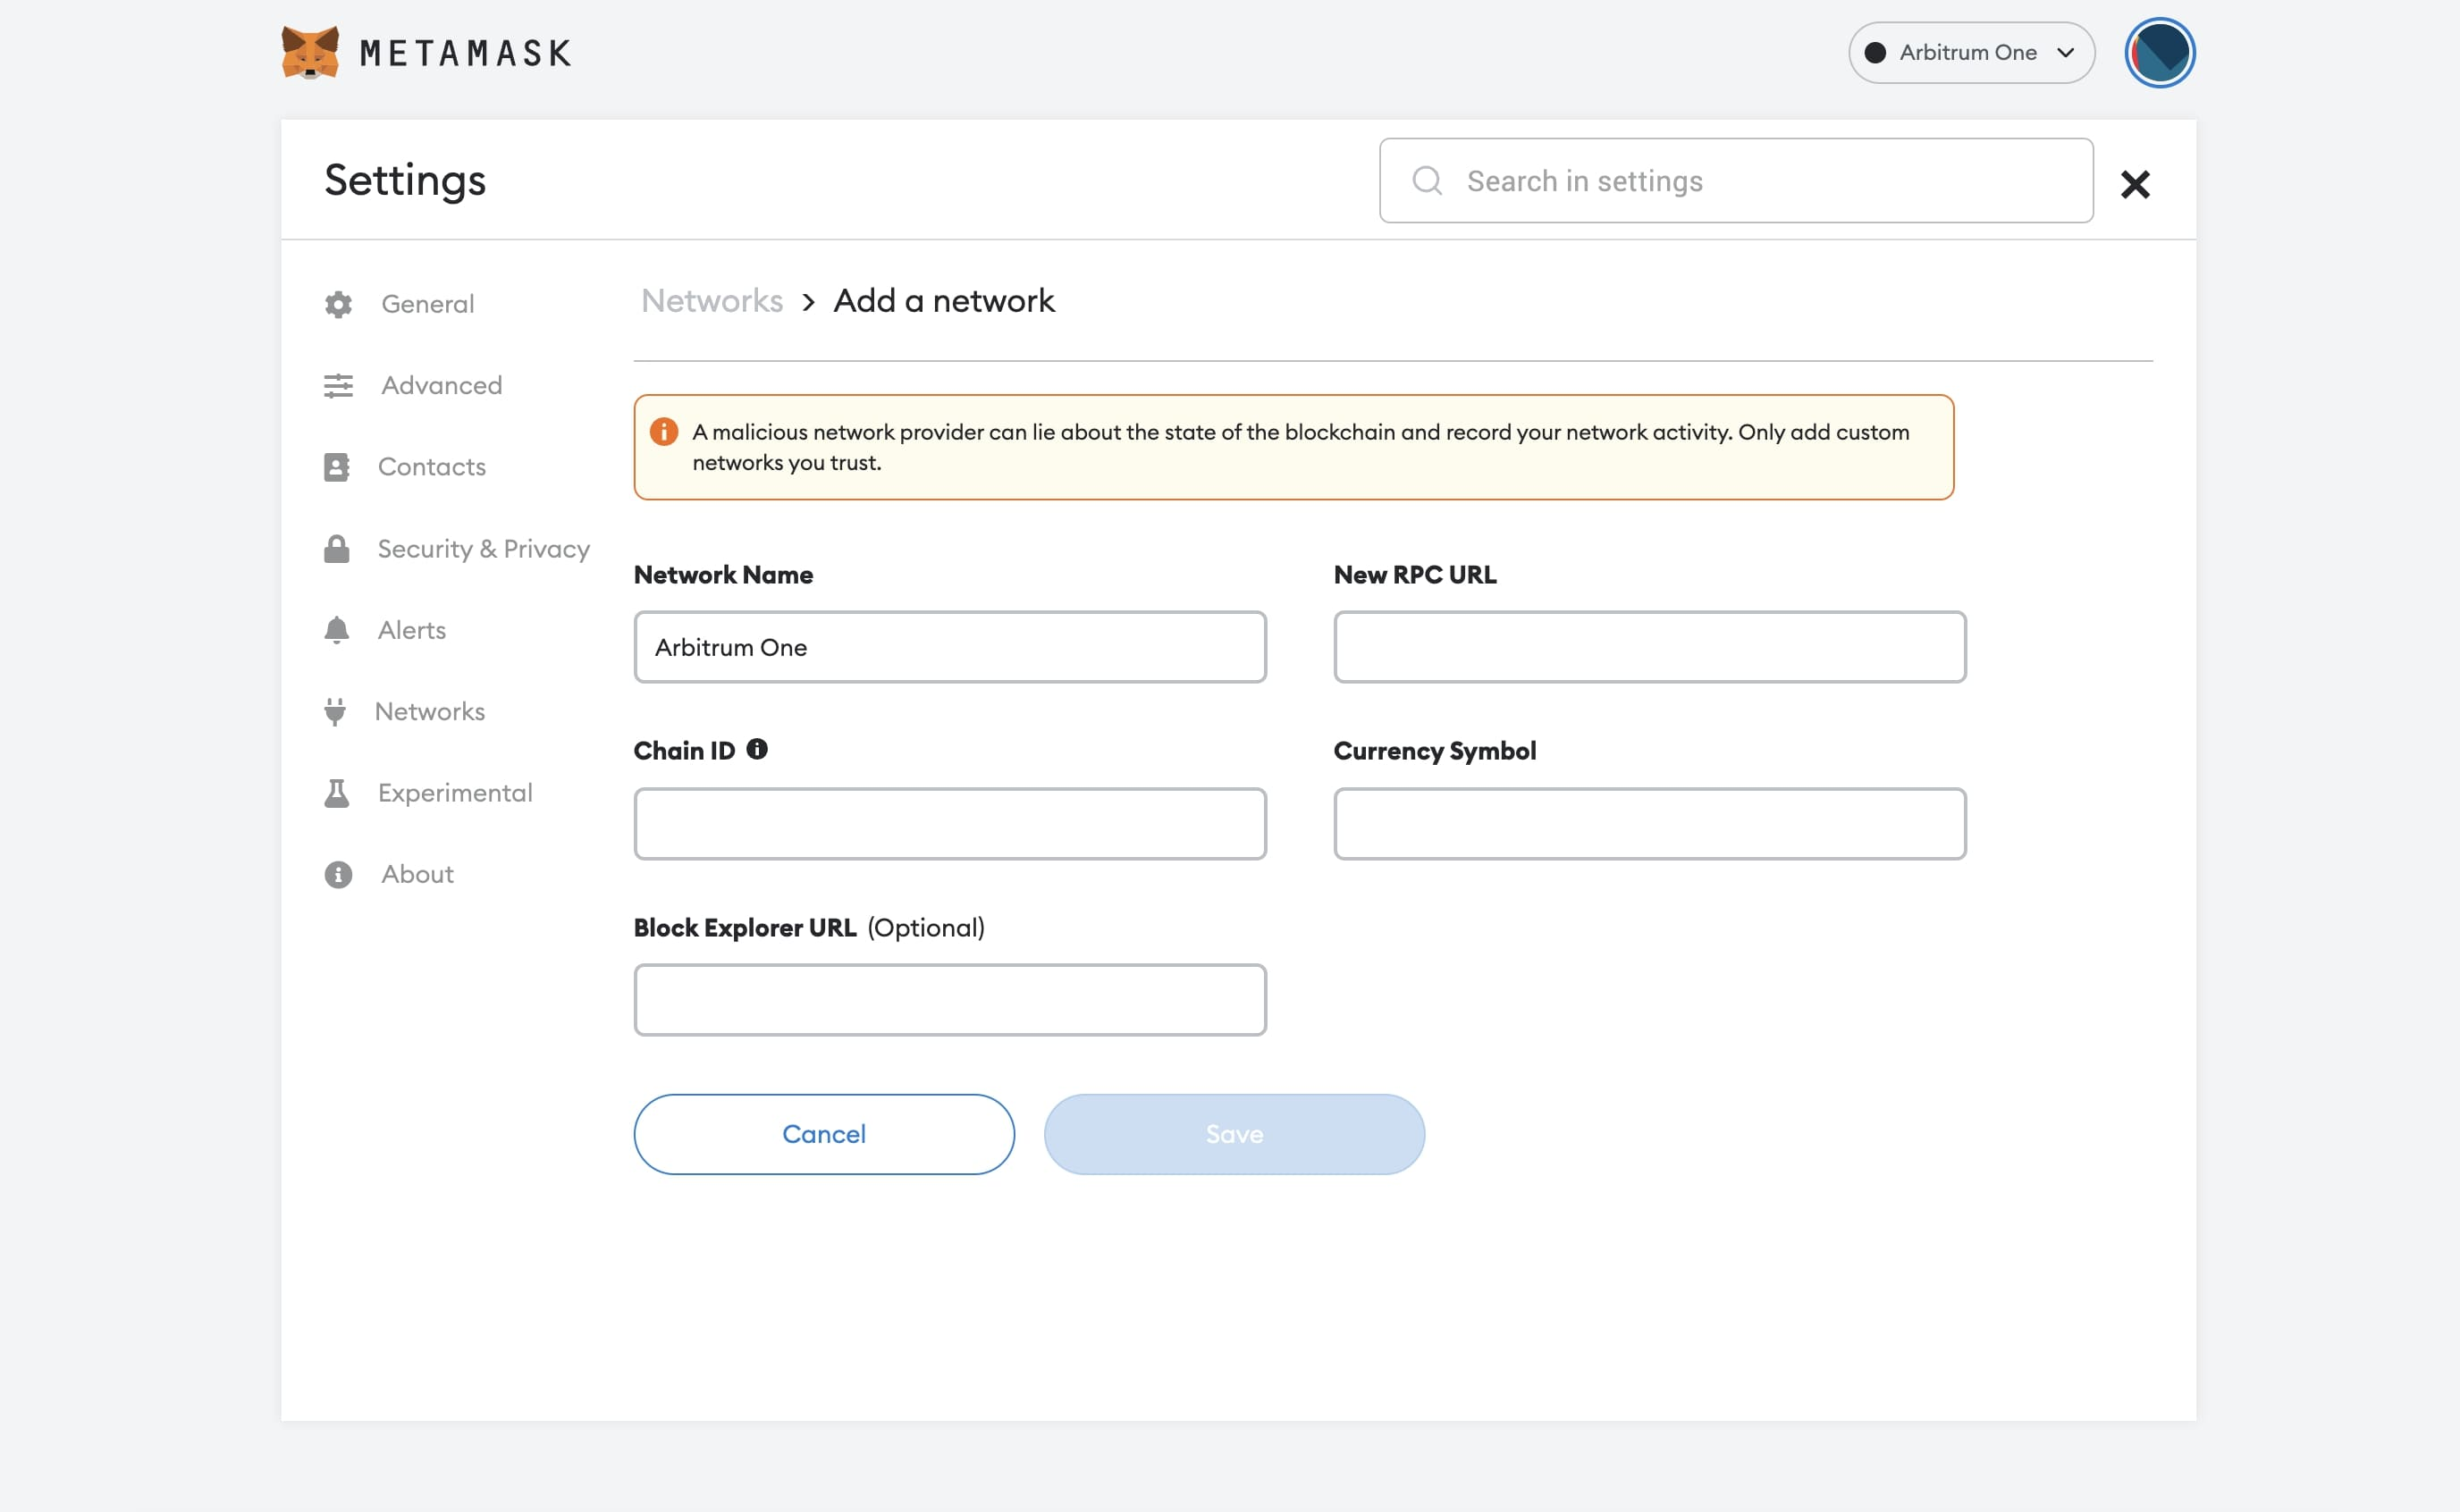This screenshot has width=2460, height=1512.
Task: Open the Arbitrum One network dropdown
Action: [x=1971, y=53]
